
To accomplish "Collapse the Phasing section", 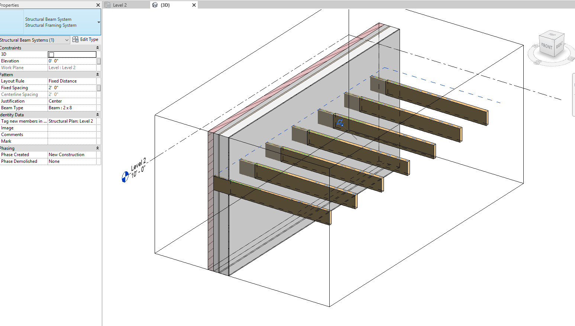I will click(x=97, y=148).
